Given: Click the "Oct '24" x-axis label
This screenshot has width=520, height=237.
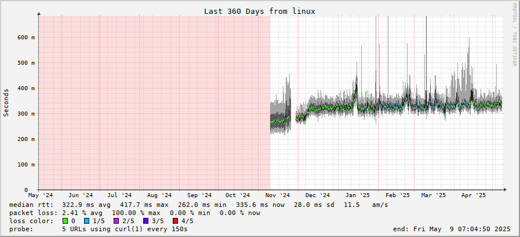Looking at the screenshot, I should (238, 195).
